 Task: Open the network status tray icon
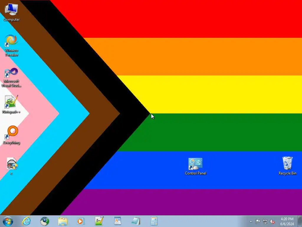(265, 222)
